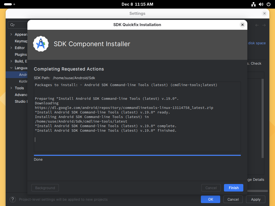Click the settings search magnifier icon
The width and height of the screenshot is (275, 206).
12,25
